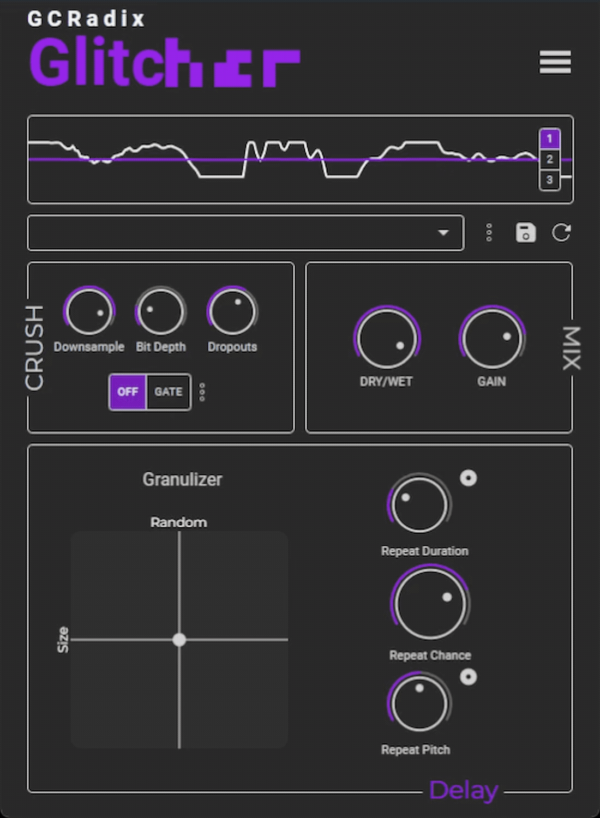
Task: Click the Repeat Chance knob
Action: (430, 604)
